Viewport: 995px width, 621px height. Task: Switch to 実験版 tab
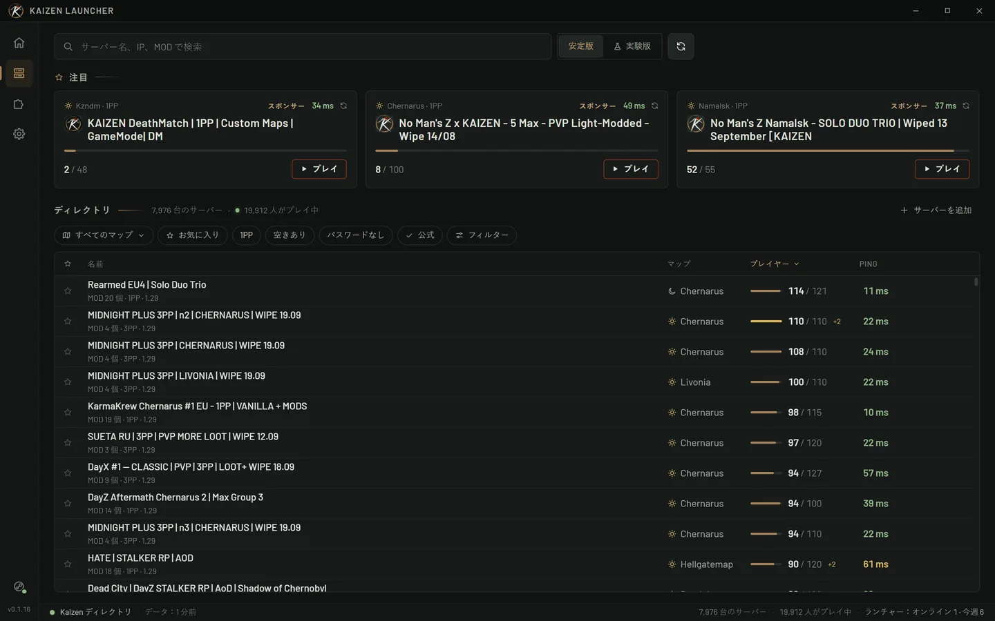click(x=632, y=46)
